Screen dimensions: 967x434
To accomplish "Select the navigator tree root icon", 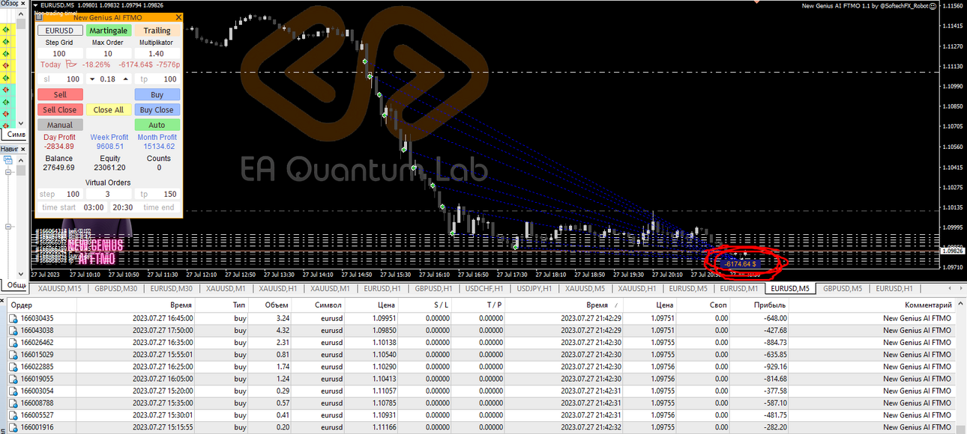I will [x=9, y=160].
